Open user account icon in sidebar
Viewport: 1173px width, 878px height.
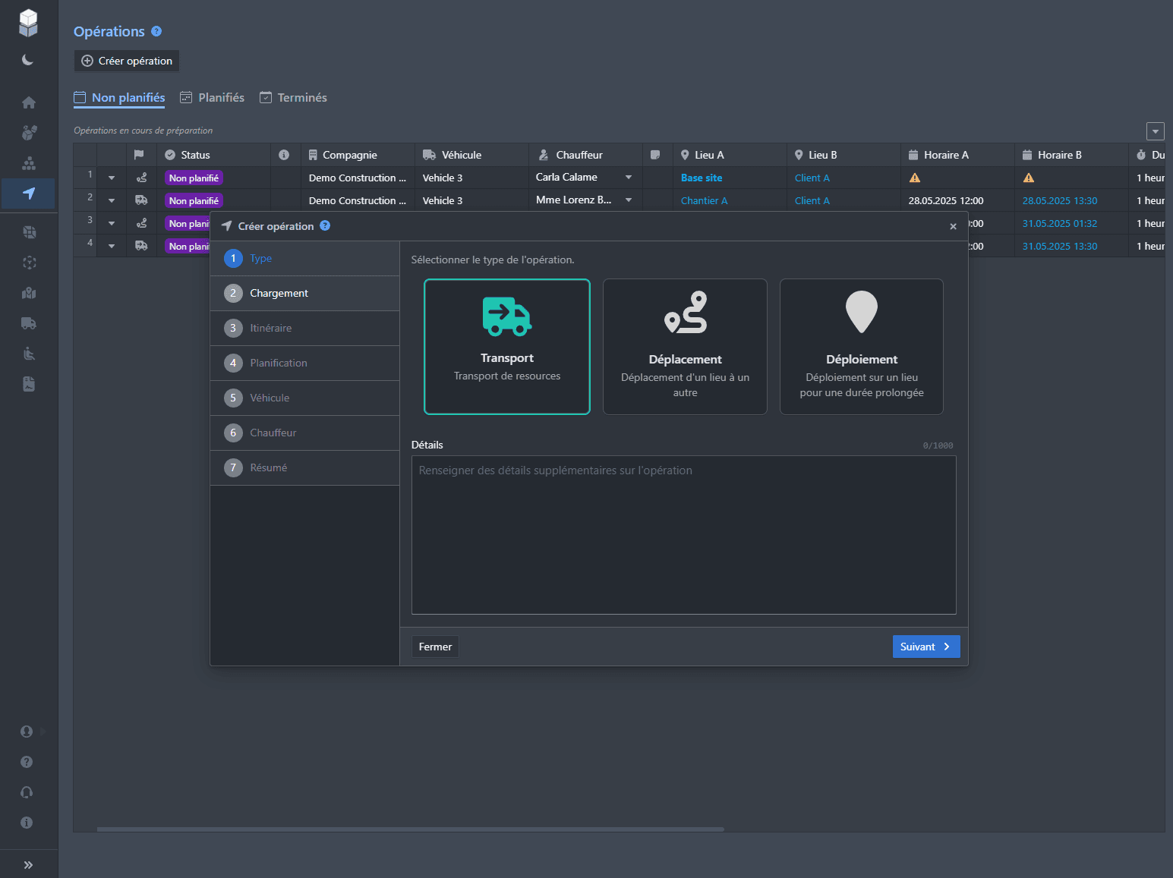(x=27, y=732)
